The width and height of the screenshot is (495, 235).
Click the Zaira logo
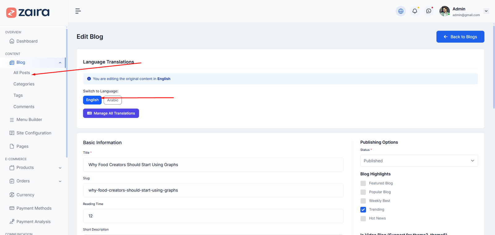pos(28,12)
